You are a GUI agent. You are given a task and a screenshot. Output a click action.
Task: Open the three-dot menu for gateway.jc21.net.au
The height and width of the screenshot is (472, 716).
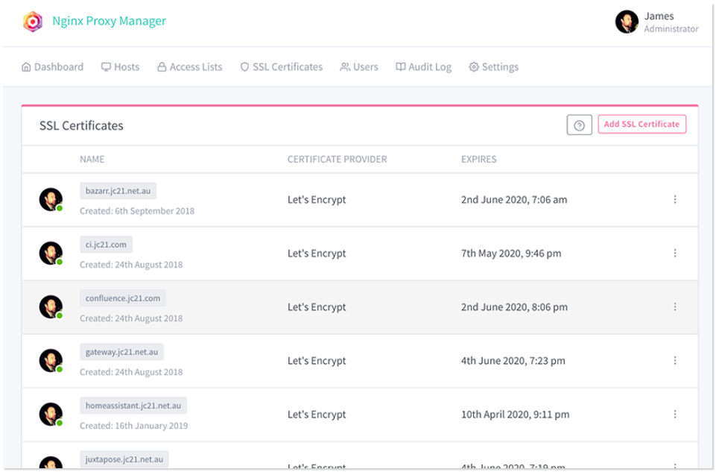click(x=675, y=361)
